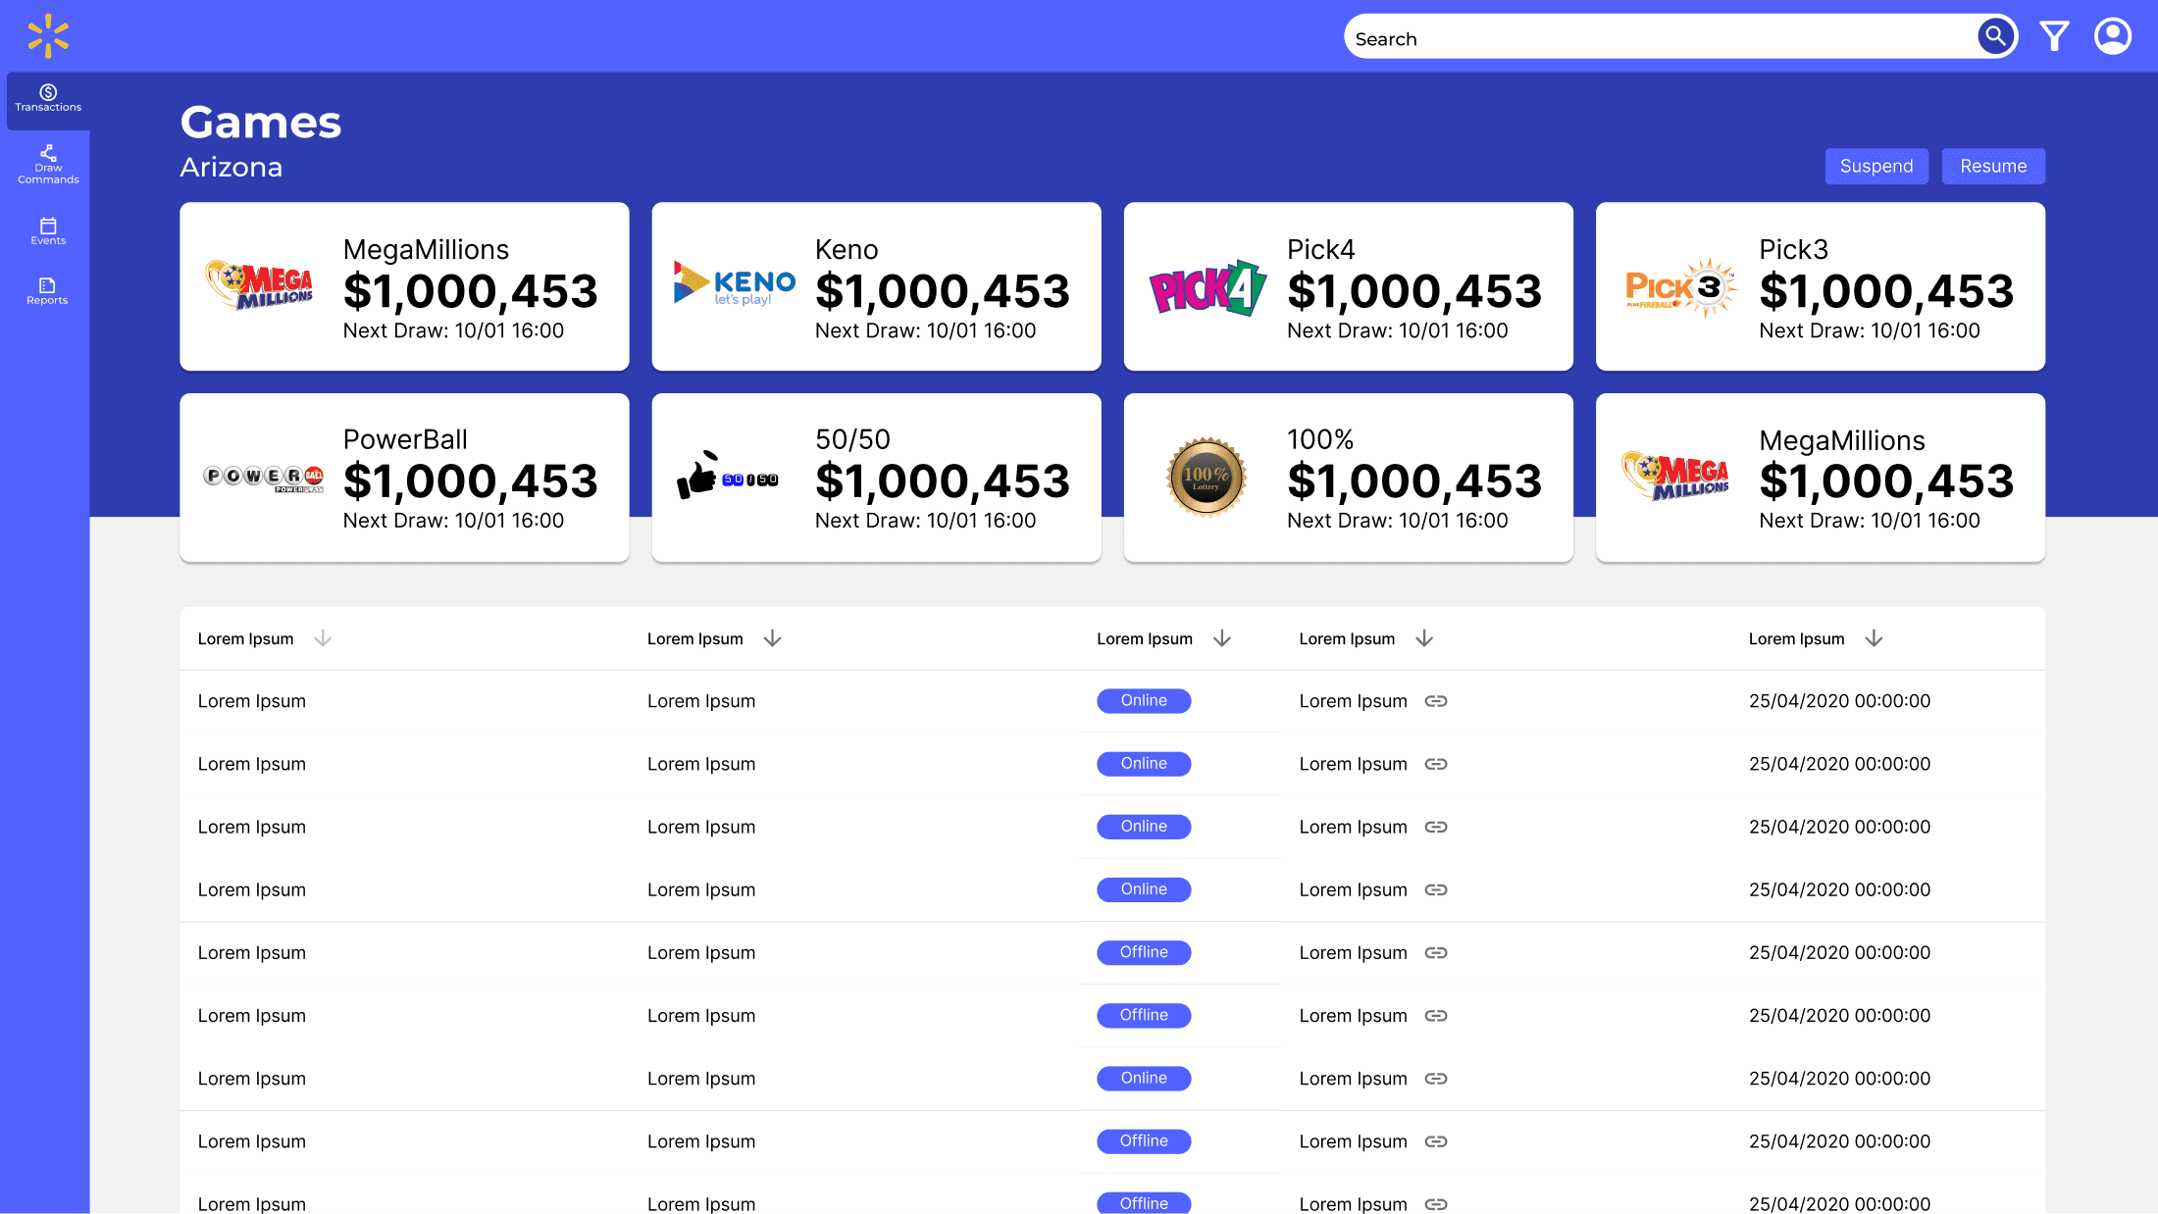Click the first row Online status badge

tap(1144, 701)
